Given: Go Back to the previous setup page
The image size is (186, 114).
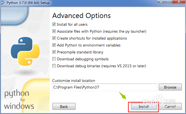Looking at the screenshot, I should click(64, 107).
